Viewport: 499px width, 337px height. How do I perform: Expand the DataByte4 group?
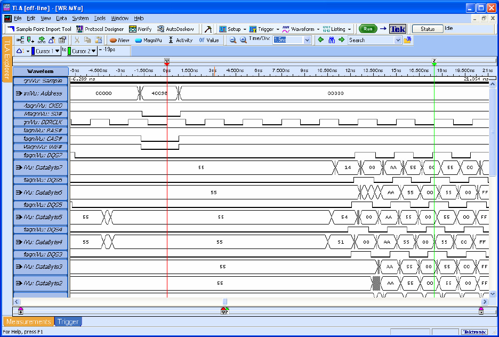pos(19,242)
